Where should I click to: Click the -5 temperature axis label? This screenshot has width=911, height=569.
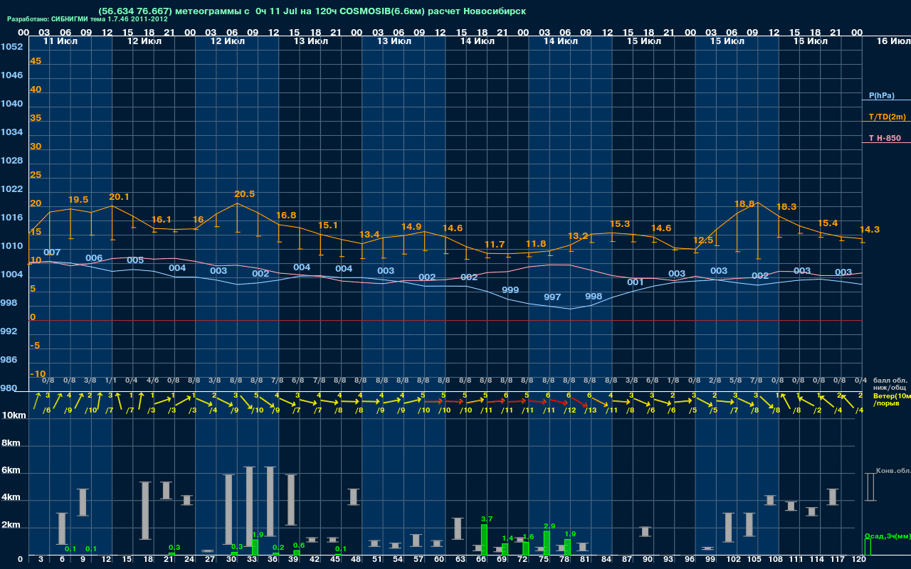pyautogui.click(x=35, y=346)
